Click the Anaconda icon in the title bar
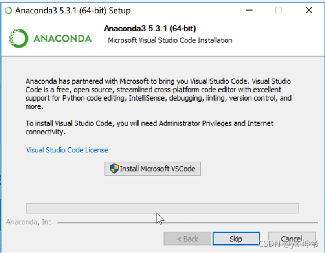The width and height of the screenshot is (325, 253). [x=8, y=11]
